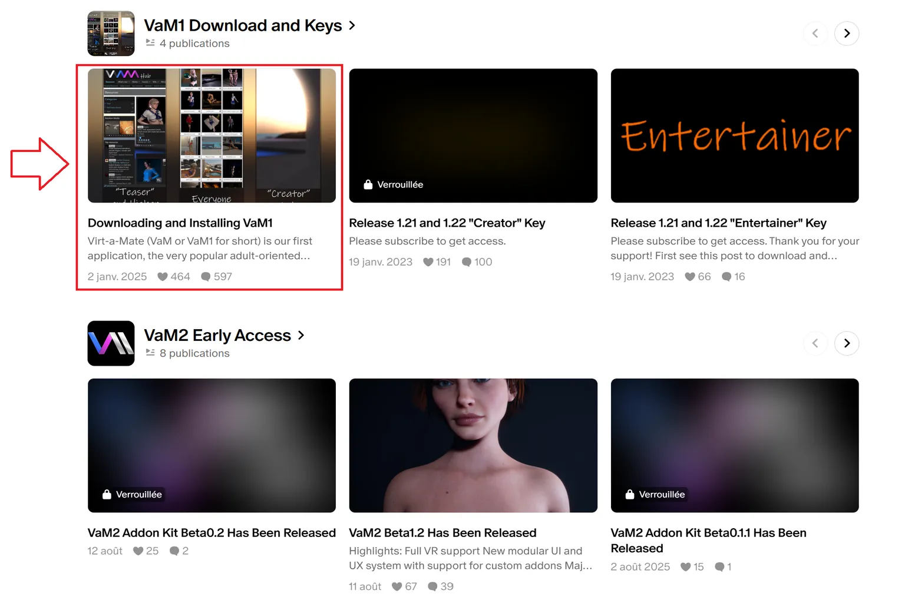Image resolution: width=905 pixels, height=603 pixels.
Task: Open the Downloading and Installing VaM1 thumbnail
Action: coord(212,135)
